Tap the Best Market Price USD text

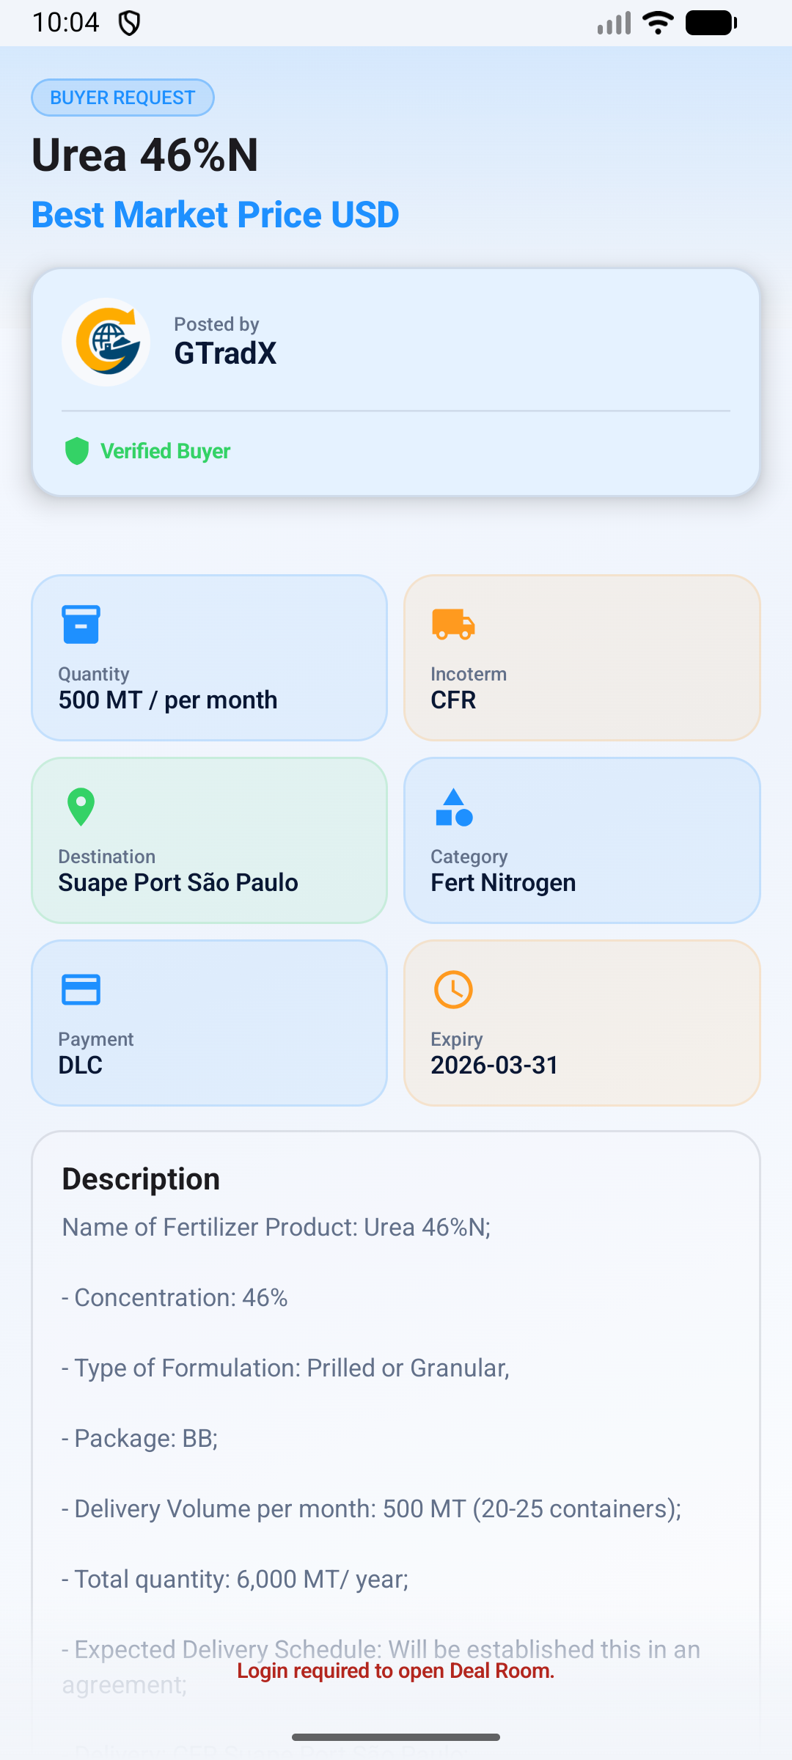[216, 215]
